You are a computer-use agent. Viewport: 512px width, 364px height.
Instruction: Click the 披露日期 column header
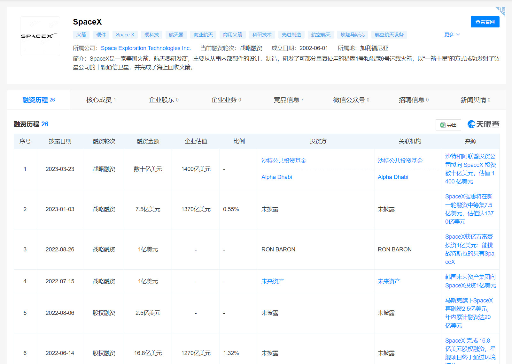coord(60,141)
